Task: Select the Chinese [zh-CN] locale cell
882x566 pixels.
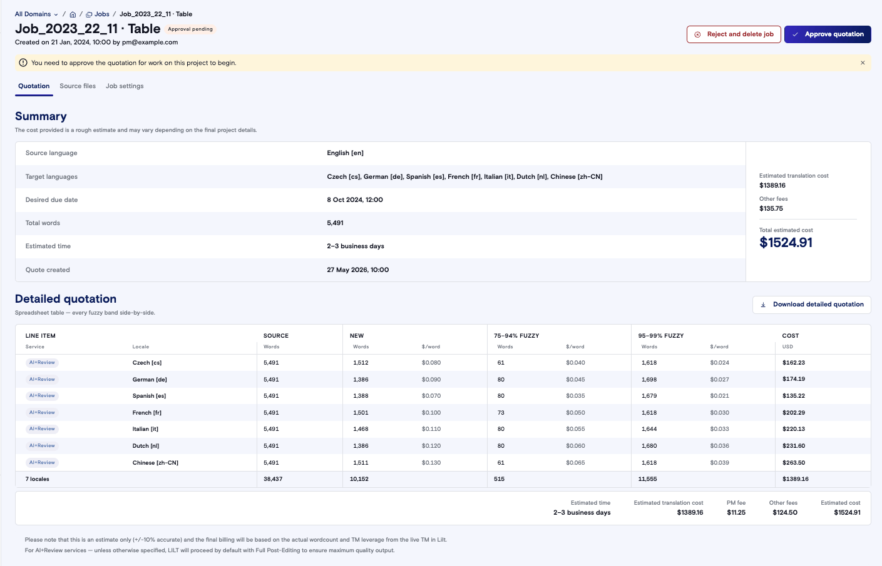Action: 155,463
